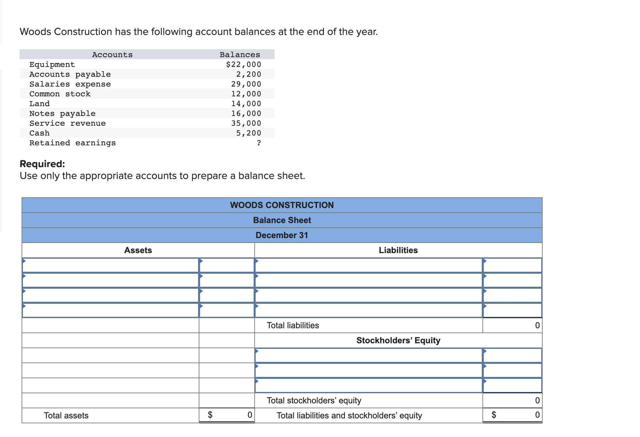The height and width of the screenshot is (437, 640).
Task: Select the first asset amount input cell
Action: point(227,265)
